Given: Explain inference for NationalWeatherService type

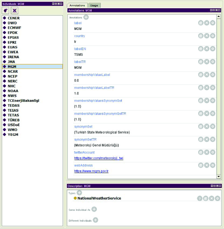Looking at the screenshot, I should (200, 199).
